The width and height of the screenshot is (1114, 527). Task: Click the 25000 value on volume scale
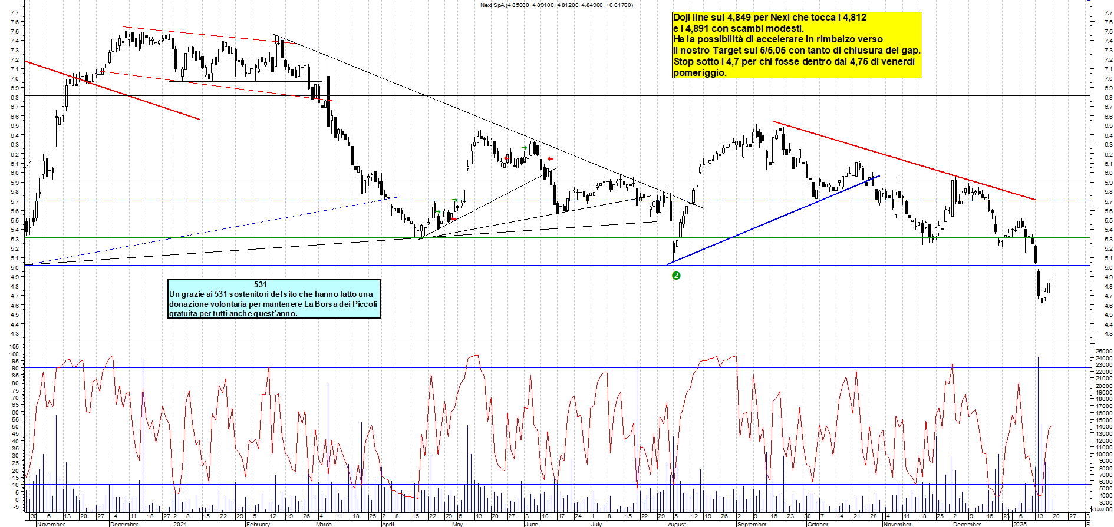click(1103, 351)
